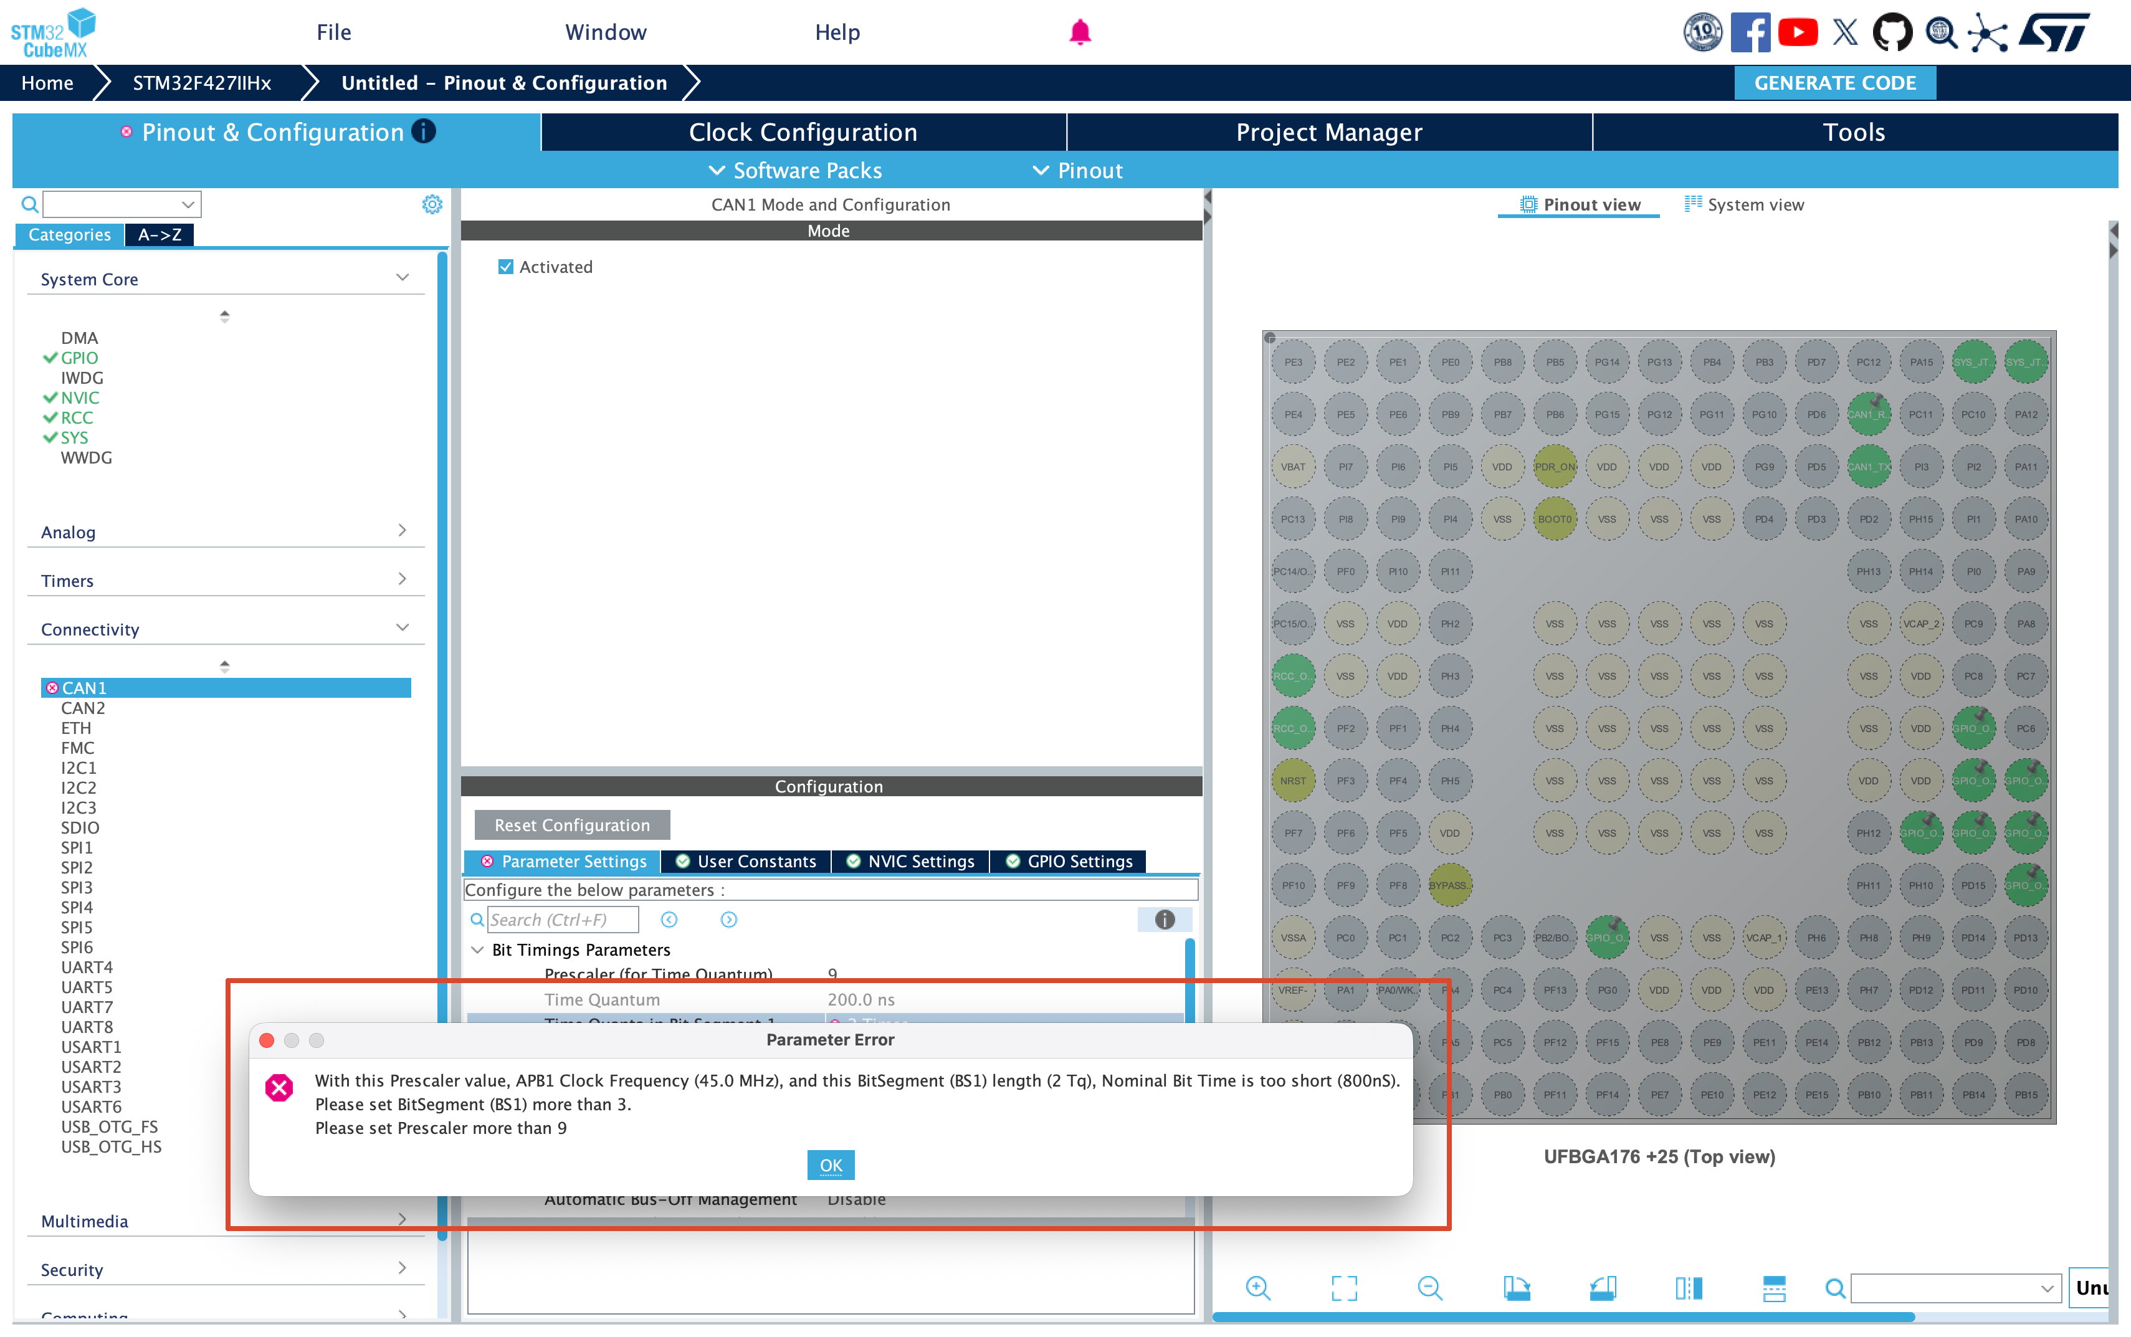Expand the Timers category

click(x=403, y=579)
